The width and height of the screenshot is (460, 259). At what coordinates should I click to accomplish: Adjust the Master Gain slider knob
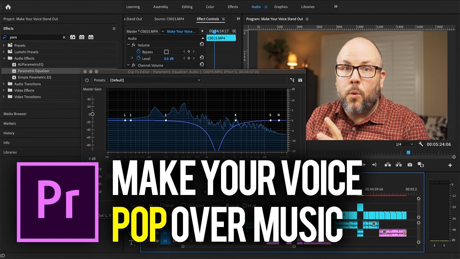[x=92, y=114]
